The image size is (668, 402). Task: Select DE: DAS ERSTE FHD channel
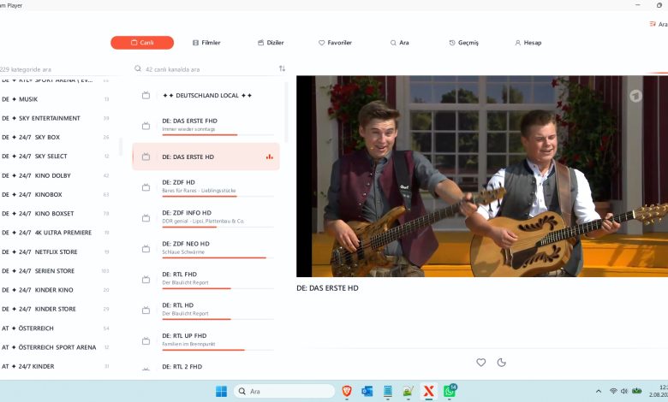[x=206, y=126]
